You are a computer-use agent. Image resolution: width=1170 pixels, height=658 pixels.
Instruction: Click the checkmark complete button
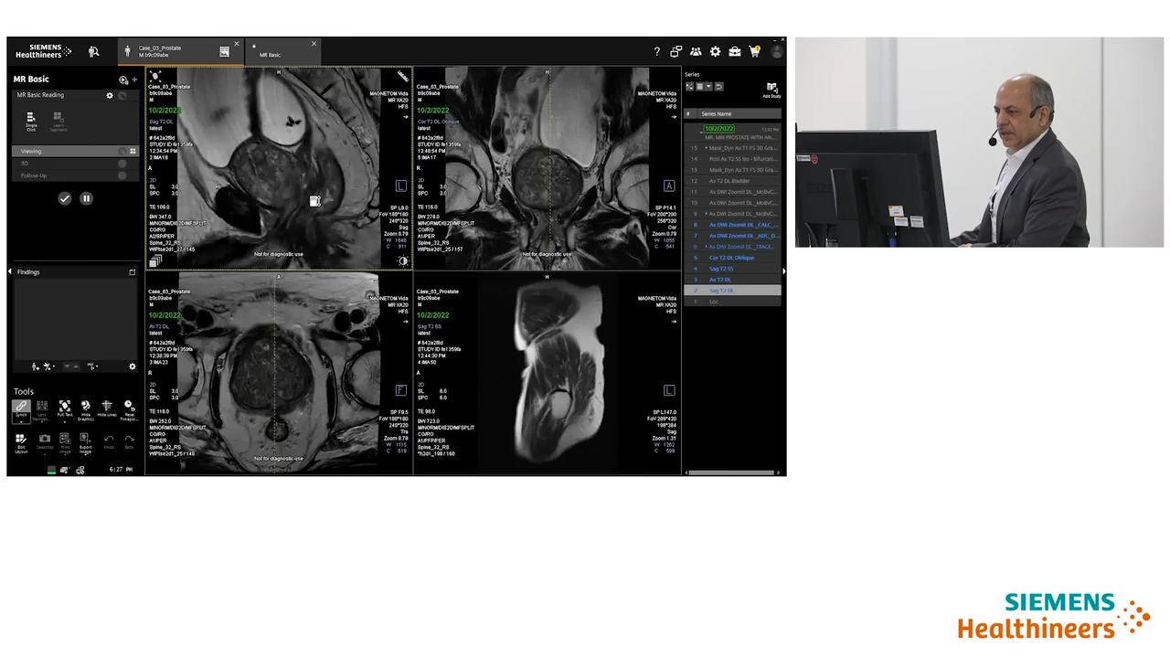click(64, 198)
